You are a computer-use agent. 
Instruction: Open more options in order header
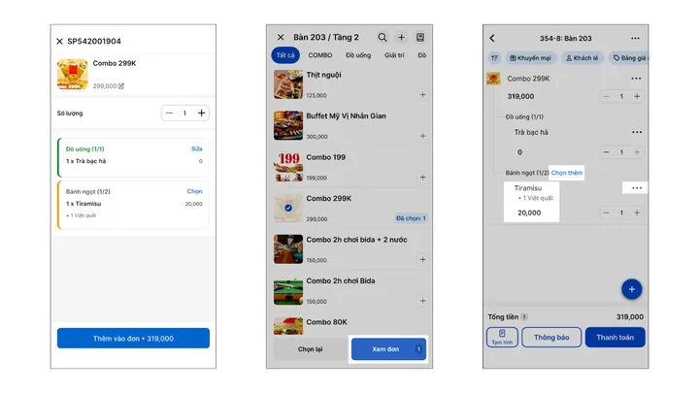click(x=635, y=38)
